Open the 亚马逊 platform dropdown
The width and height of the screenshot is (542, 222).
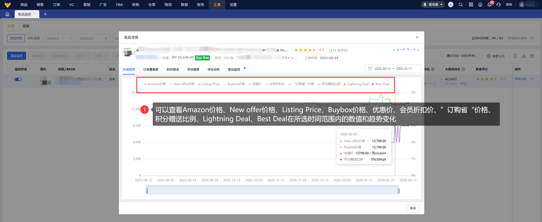433,5
